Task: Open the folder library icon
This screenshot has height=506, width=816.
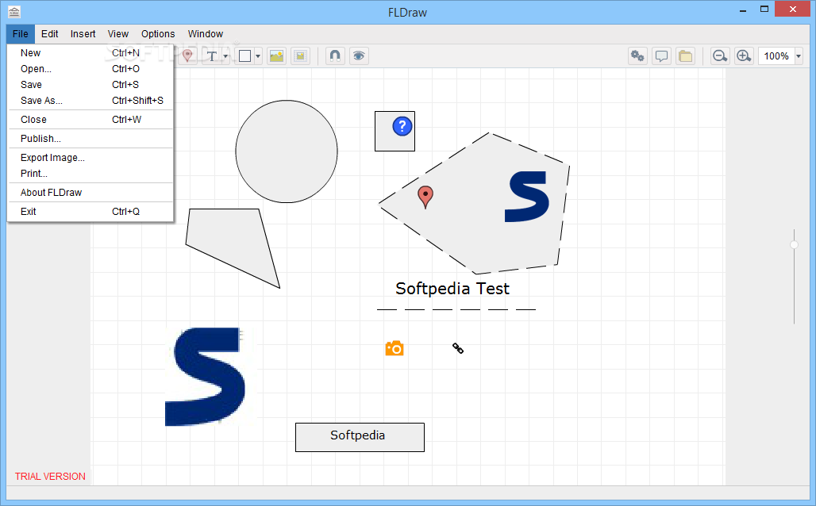Action: (x=685, y=56)
